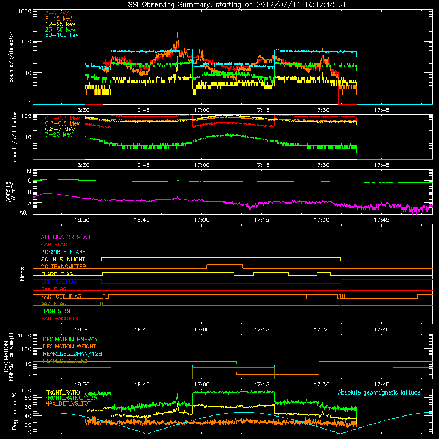Select the 6-12 keV legend label
This screenshot has width=439, height=439.
point(59,19)
